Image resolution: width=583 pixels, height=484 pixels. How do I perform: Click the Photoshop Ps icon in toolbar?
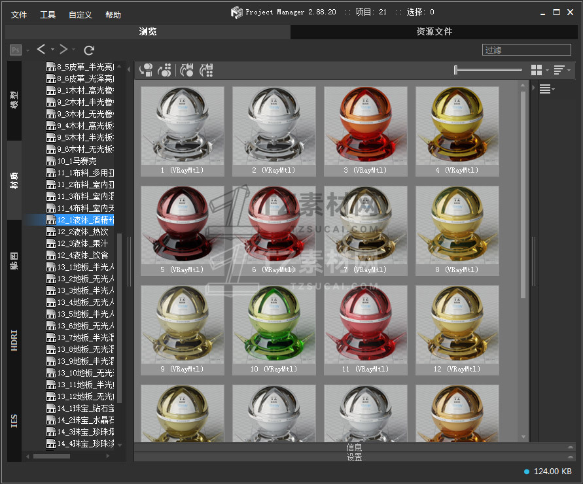16,50
